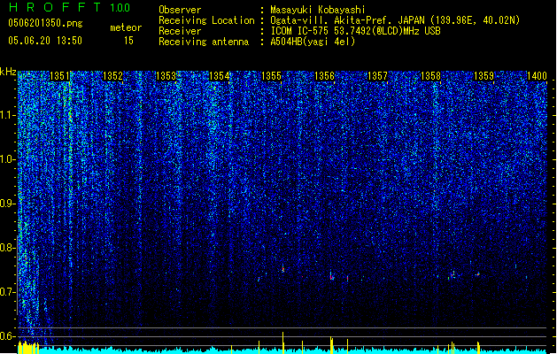
Task: Click the 1357 time marker
Action: pyautogui.click(x=377, y=76)
